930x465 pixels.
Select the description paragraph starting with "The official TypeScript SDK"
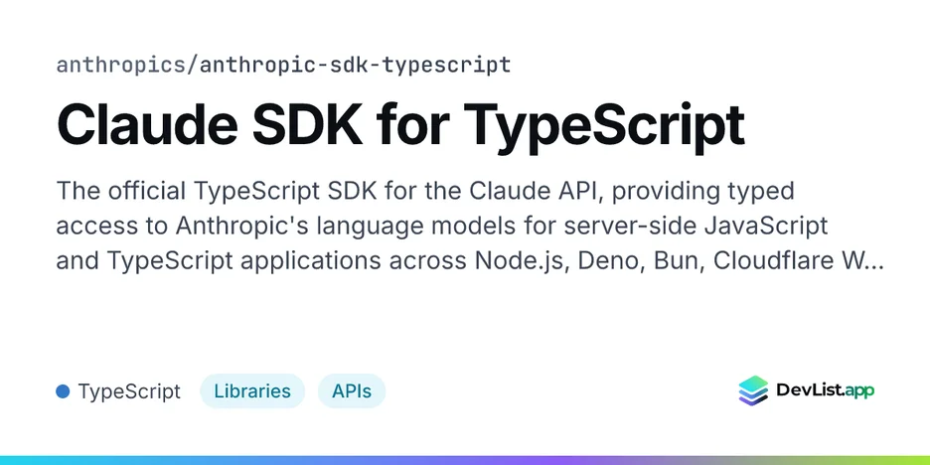(x=470, y=227)
